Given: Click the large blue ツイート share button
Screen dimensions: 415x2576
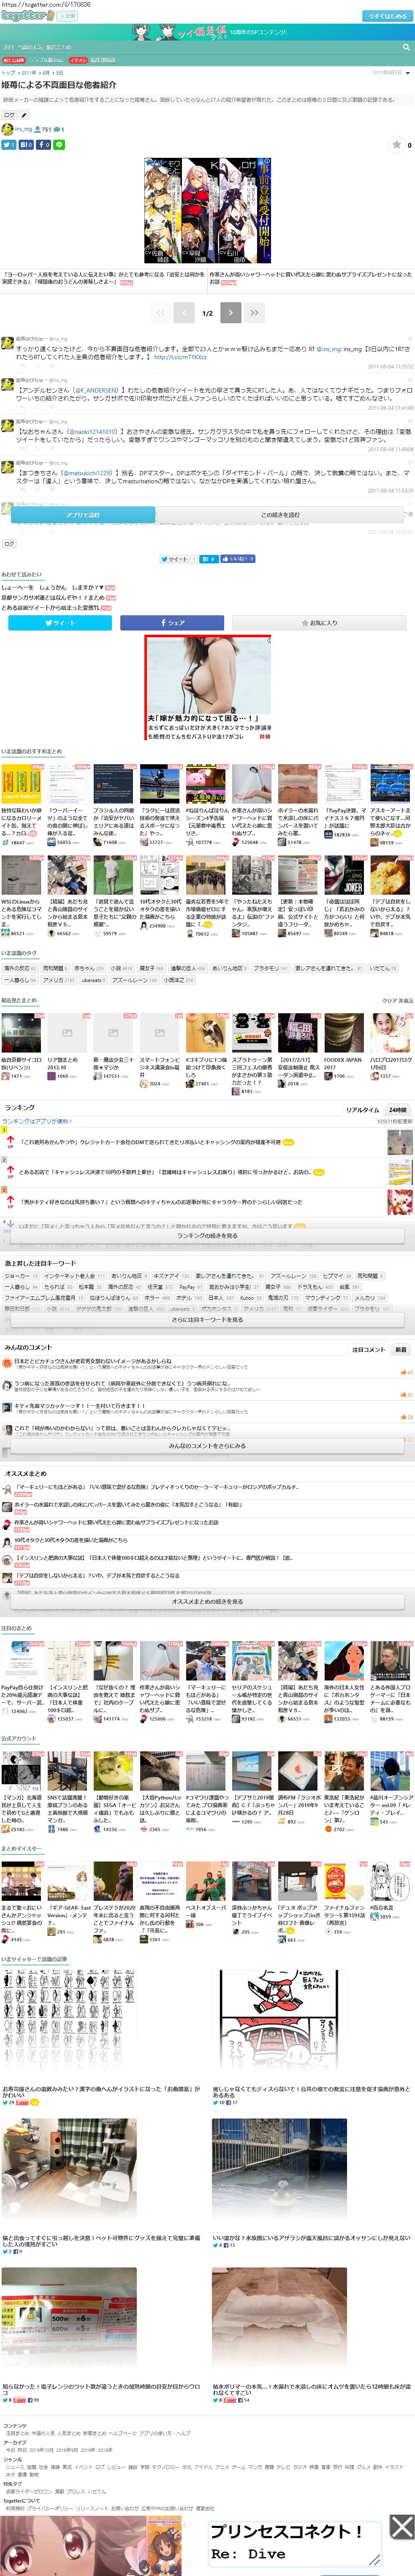Looking at the screenshot, I should [60, 622].
